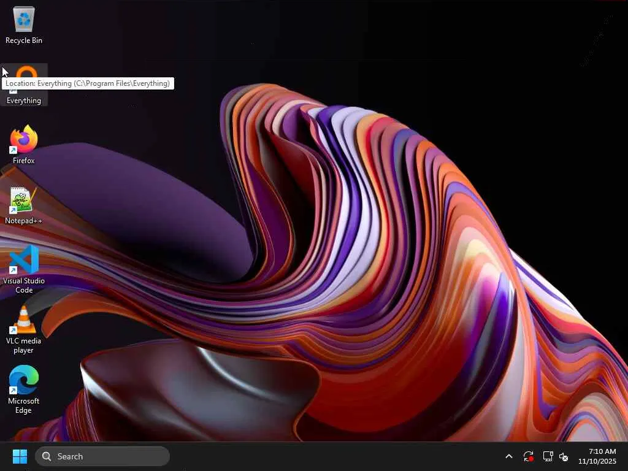Screen dimensions: 628x471
Task: Click the taskbar Search box
Action: pyautogui.click(x=102, y=456)
